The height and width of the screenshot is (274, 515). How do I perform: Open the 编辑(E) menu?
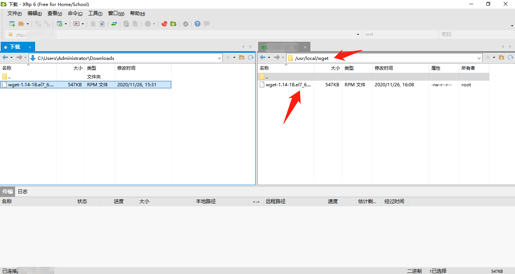click(35, 13)
